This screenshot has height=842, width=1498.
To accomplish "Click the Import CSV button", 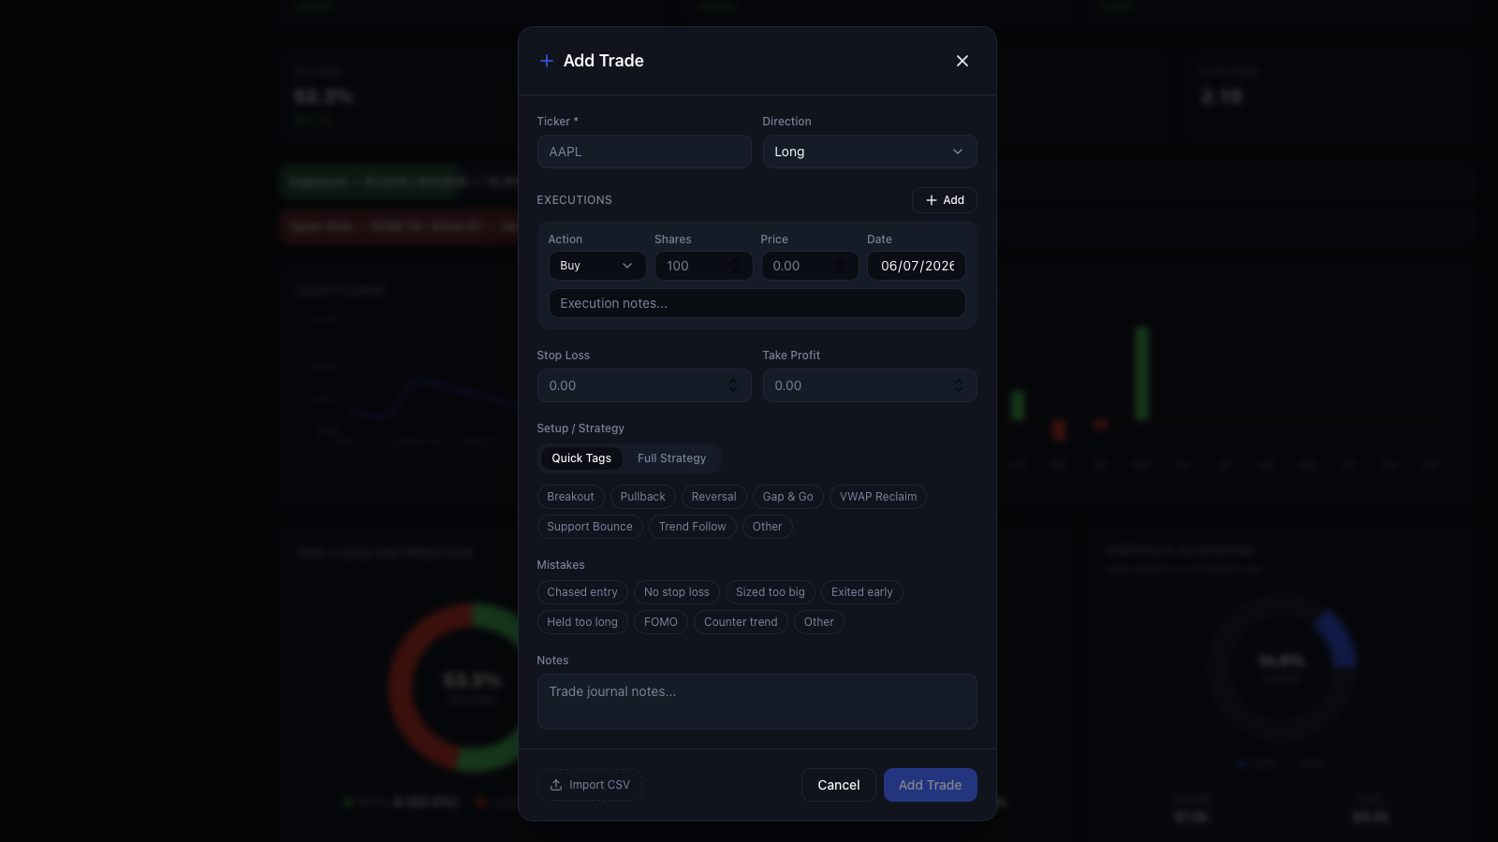I will click(x=590, y=785).
